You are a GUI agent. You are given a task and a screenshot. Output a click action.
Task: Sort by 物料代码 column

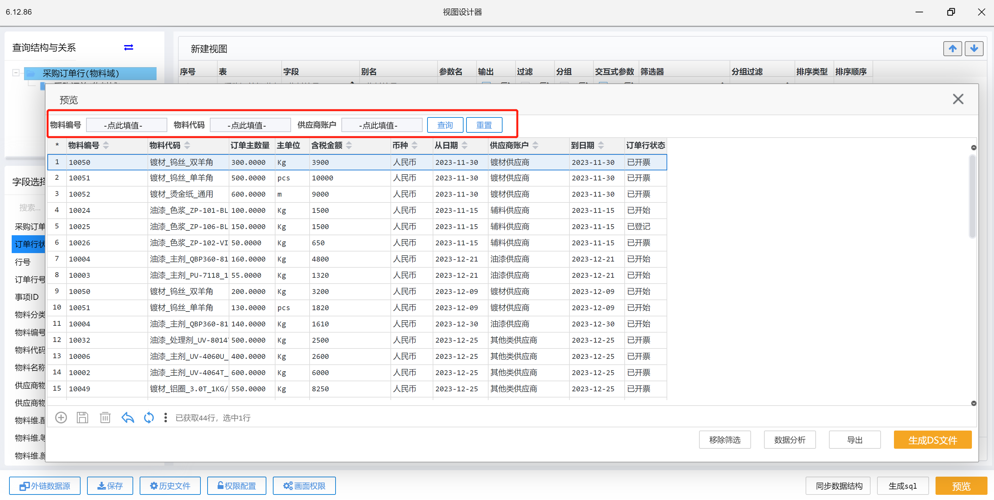(x=187, y=145)
